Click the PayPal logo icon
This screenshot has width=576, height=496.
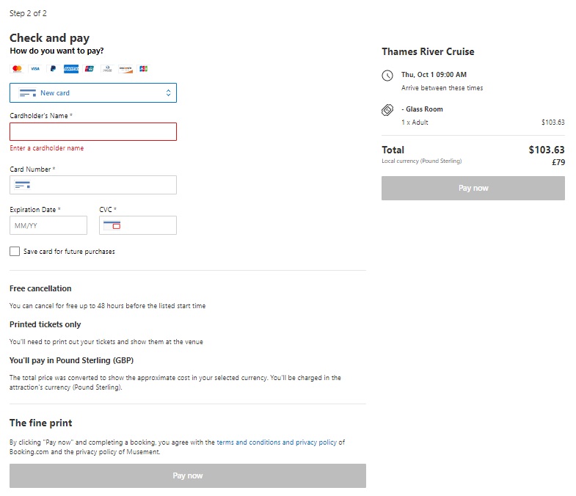(x=54, y=69)
